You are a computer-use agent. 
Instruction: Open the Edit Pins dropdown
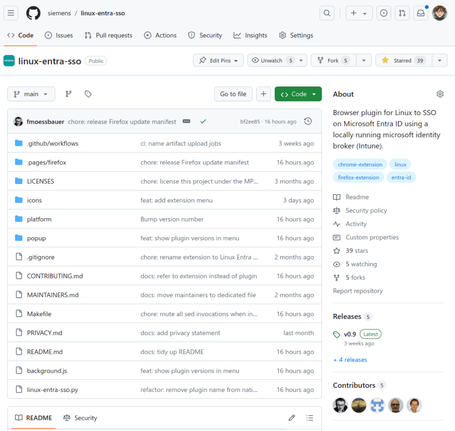pos(218,61)
